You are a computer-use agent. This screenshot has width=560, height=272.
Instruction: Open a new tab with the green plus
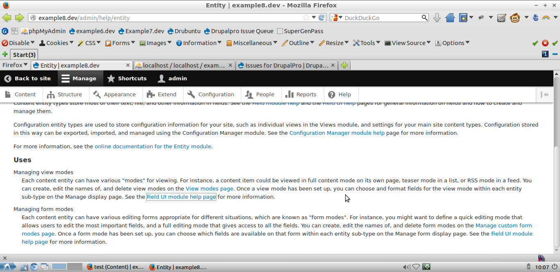point(344,65)
